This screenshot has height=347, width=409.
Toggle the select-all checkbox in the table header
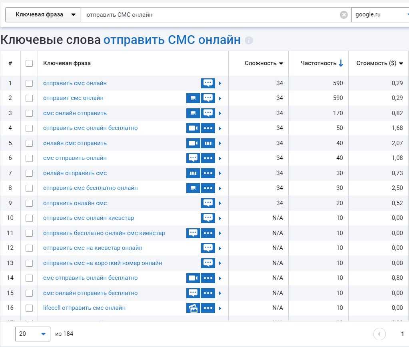29,63
